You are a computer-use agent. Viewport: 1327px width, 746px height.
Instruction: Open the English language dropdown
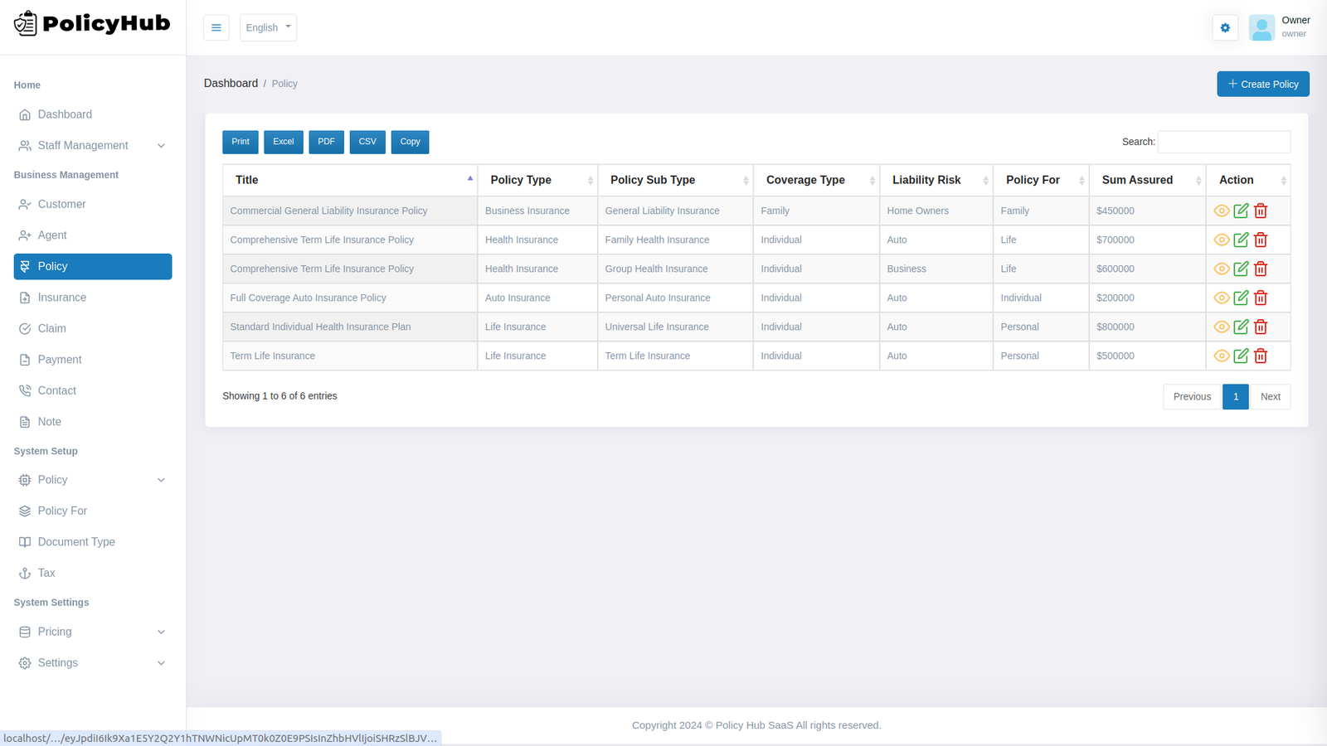(268, 27)
